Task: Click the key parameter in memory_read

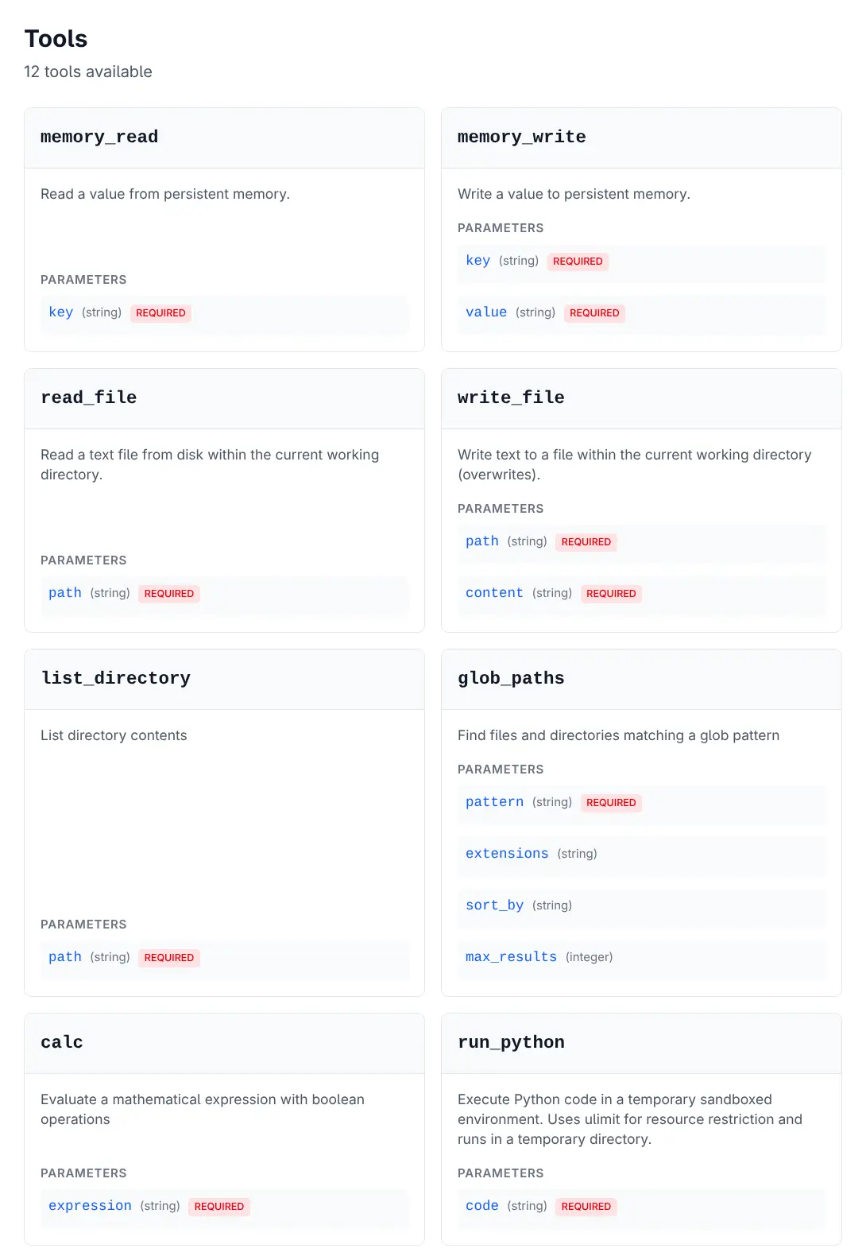Action: tap(61, 312)
